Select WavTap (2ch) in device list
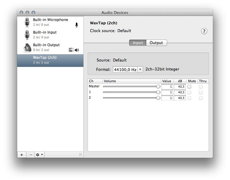Image resolution: width=230 pixels, height=180 pixels. [50, 60]
